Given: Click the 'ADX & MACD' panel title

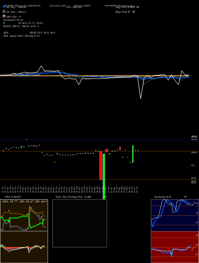Looking at the screenshot, I should (x=13, y=197).
